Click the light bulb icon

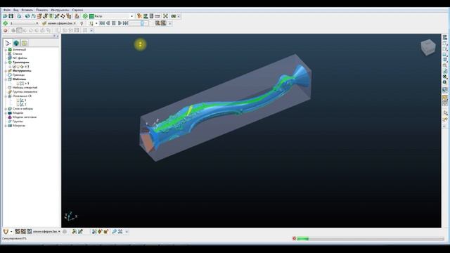tap(82, 23)
